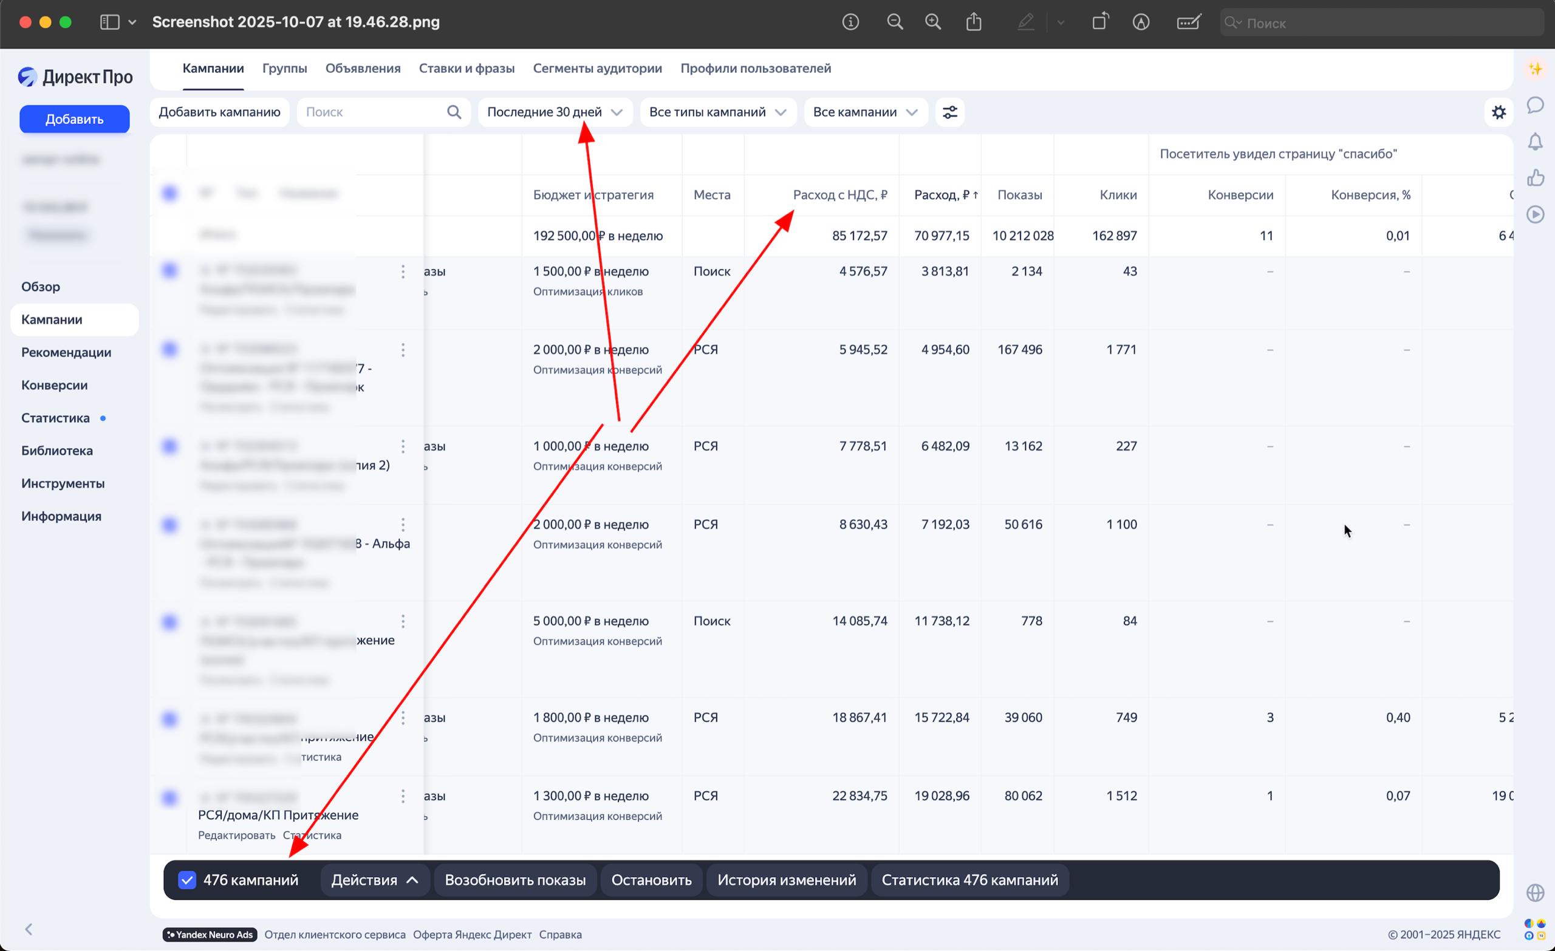Click the colorful services icon at bottom right
This screenshot has height=951, width=1555.
pos(1534,929)
